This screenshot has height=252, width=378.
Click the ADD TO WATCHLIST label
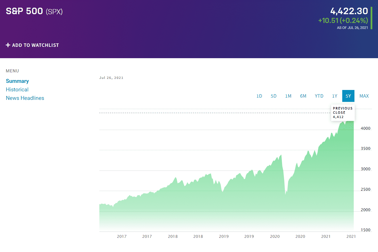35,45
